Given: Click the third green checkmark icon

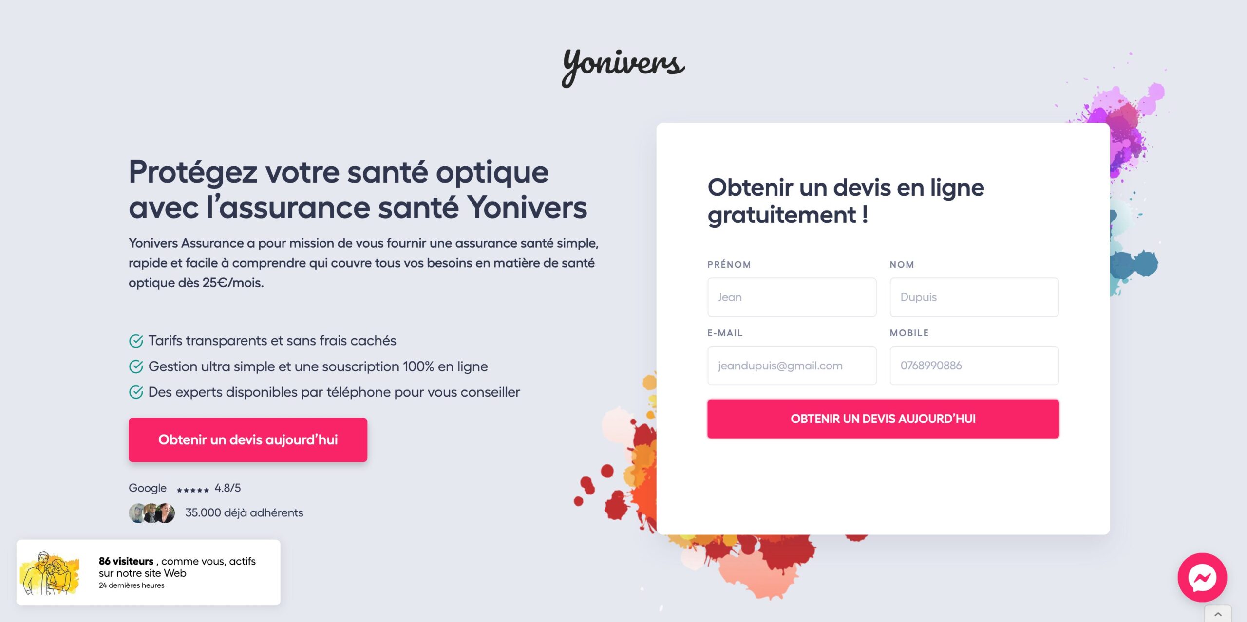Looking at the screenshot, I should 136,391.
